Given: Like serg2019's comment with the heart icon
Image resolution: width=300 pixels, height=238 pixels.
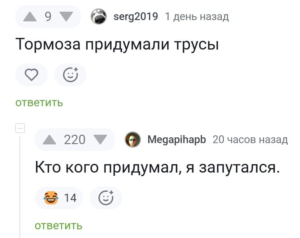Looking at the screenshot, I should click(x=31, y=75).
